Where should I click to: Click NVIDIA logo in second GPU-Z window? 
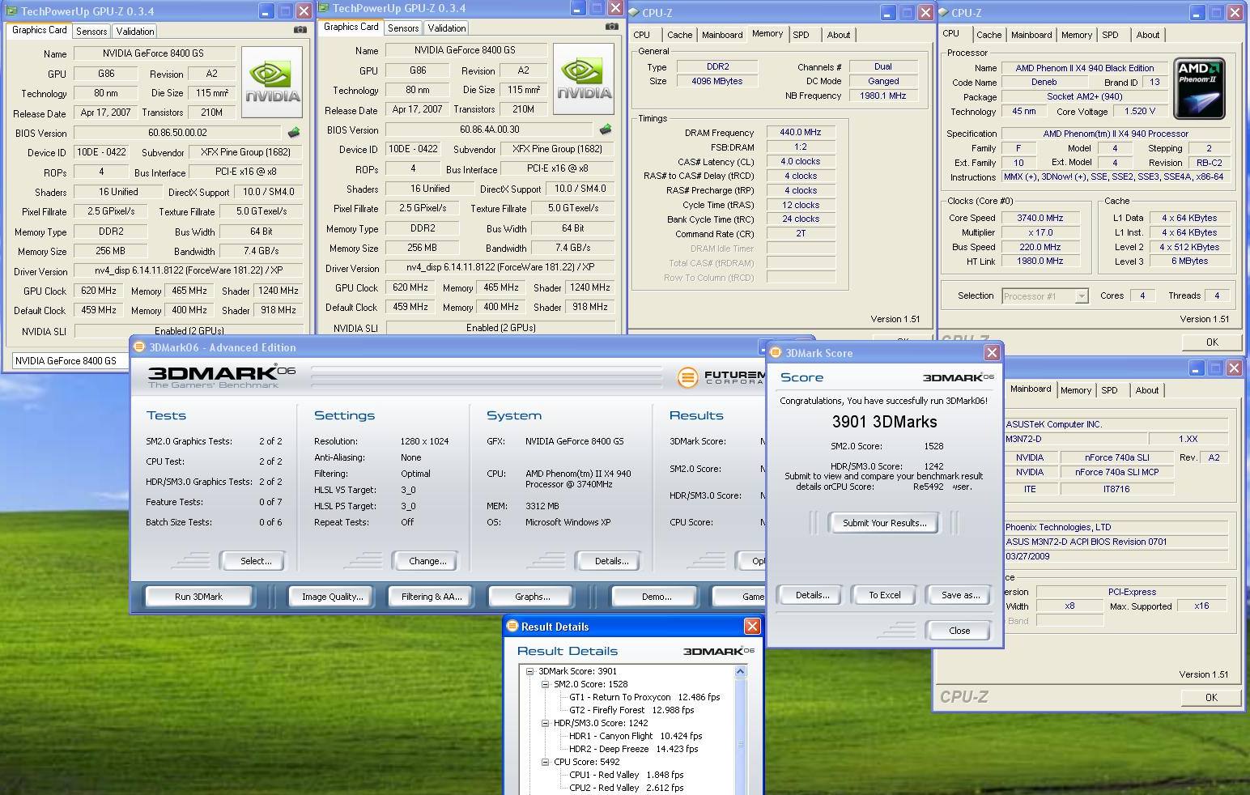point(584,79)
